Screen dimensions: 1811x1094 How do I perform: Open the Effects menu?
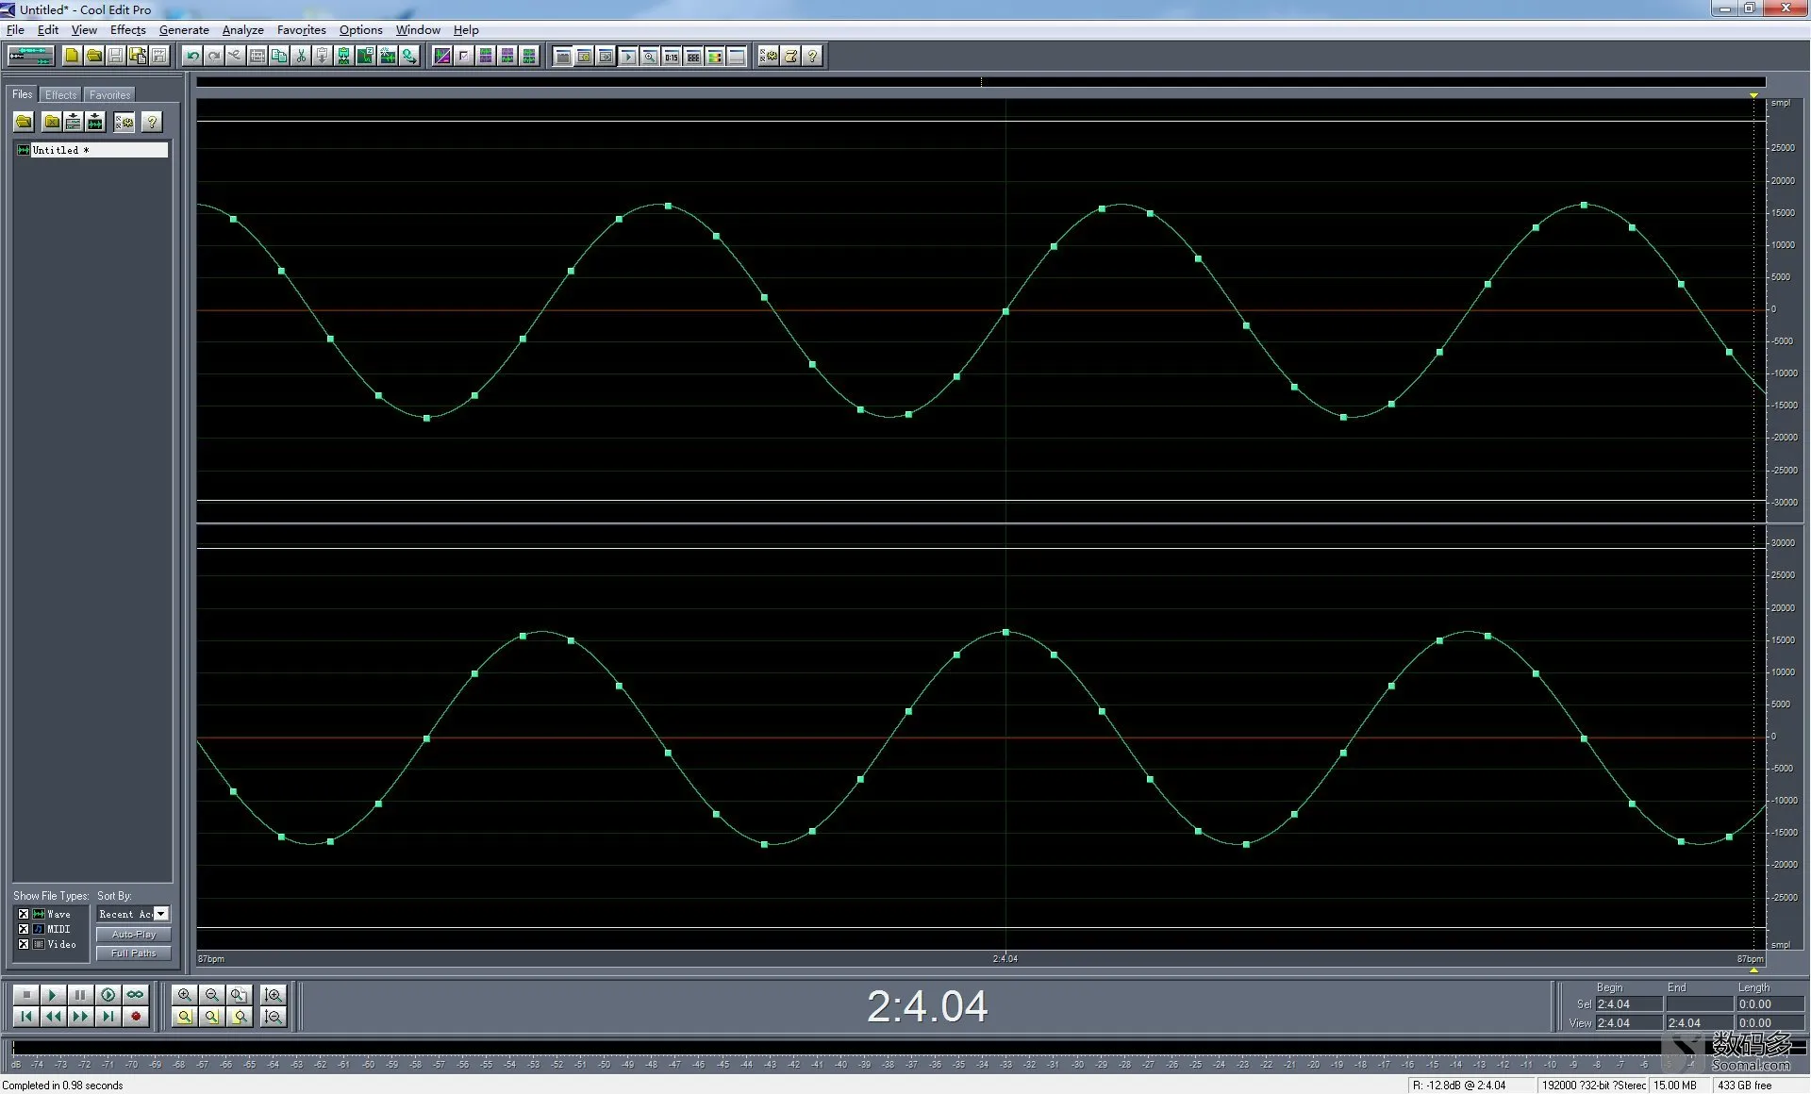127,30
